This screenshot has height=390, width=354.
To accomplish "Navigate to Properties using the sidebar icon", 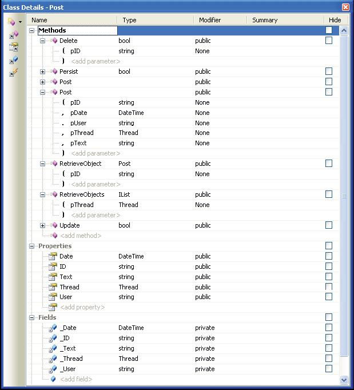I will click(x=13, y=47).
